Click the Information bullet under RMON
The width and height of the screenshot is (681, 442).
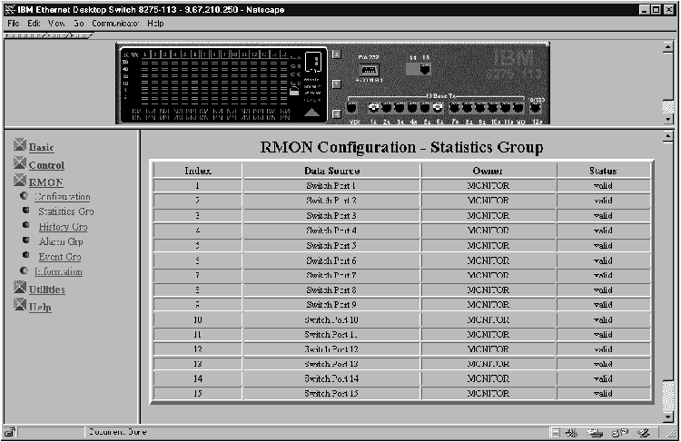tap(24, 271)
